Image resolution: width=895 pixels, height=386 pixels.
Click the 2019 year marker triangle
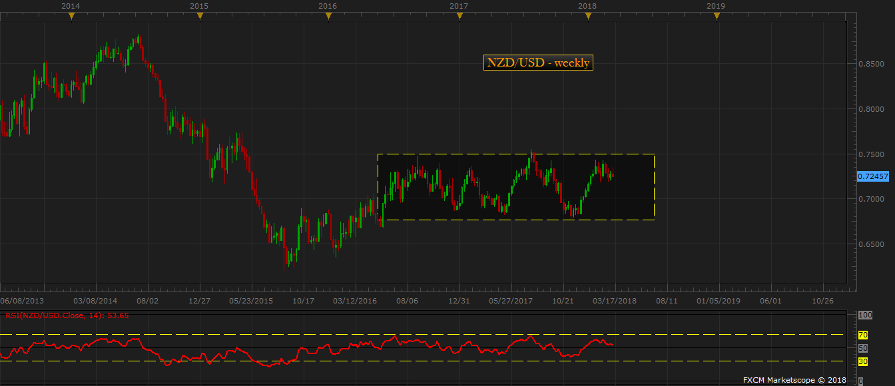click(x=717, y=17)
